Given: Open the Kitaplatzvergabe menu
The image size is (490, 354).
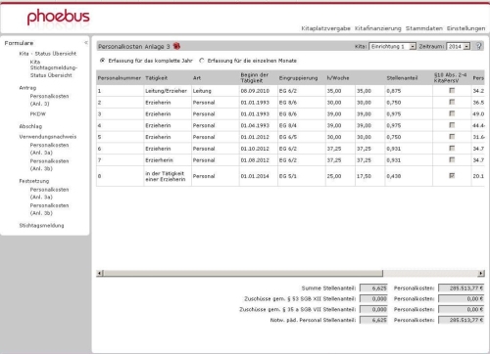Looking at the screenshot, I should tap(325, 28).
